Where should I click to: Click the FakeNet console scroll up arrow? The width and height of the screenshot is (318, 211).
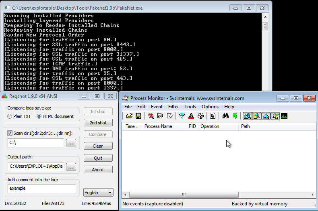265,17
